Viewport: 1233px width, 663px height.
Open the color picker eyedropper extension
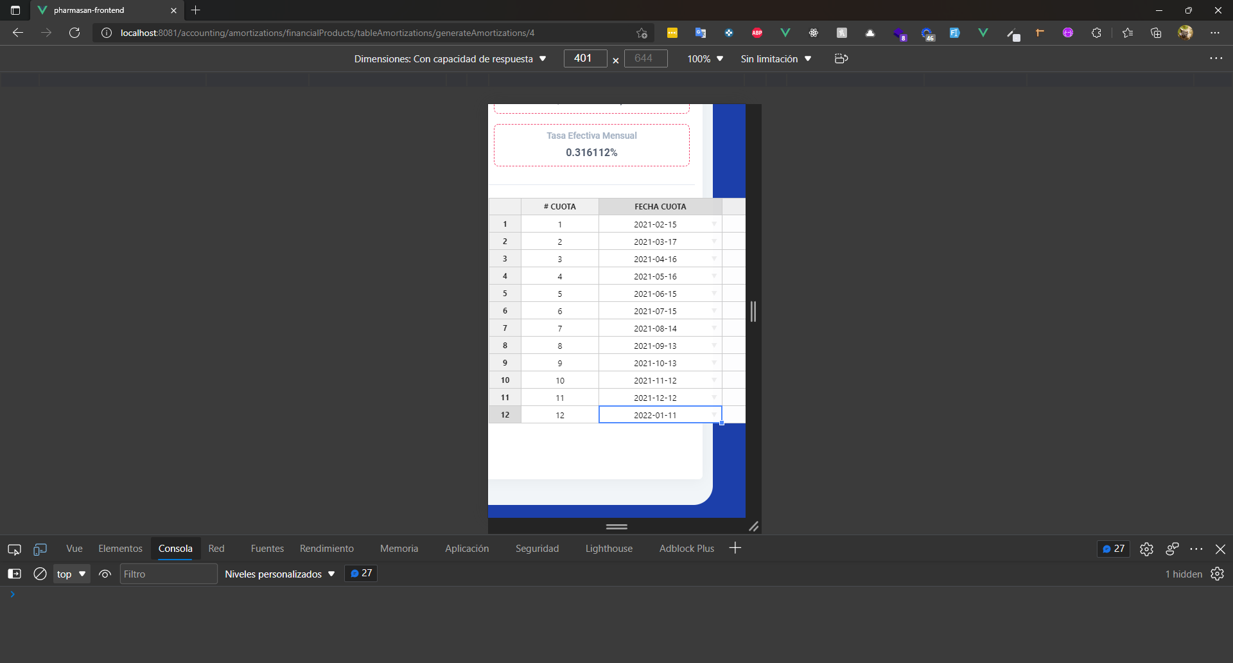pos(1012,33)
